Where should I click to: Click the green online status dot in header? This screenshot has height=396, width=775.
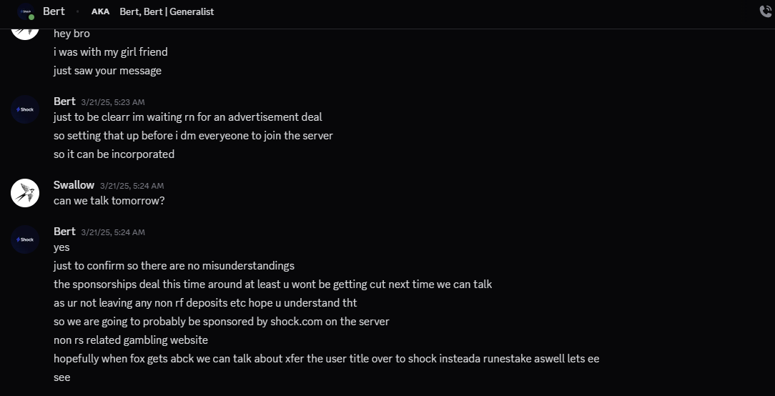31,16
